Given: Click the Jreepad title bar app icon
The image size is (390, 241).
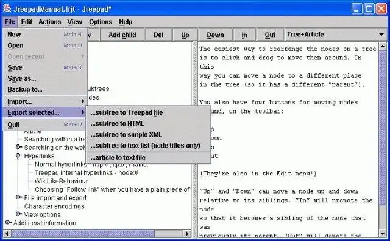Looking at the screenshot, I should [7, 8].
